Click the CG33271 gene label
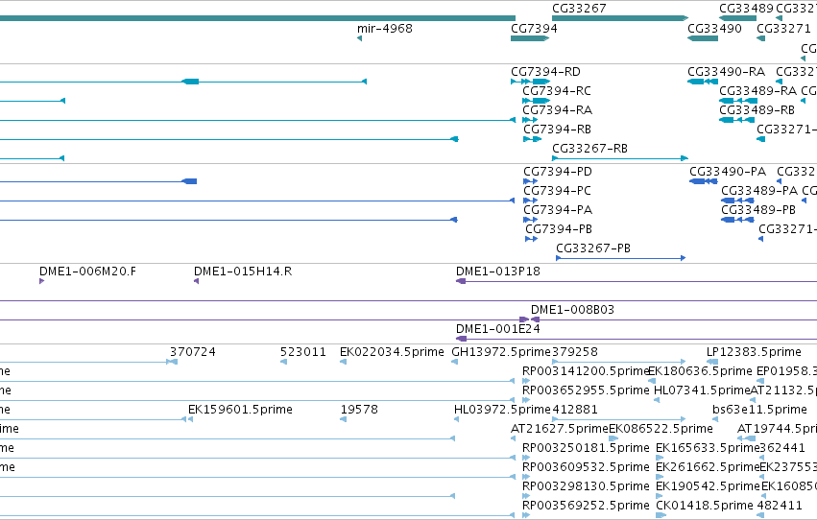The height and width of the screenshot is (520, 817). [x=783, y=29]
